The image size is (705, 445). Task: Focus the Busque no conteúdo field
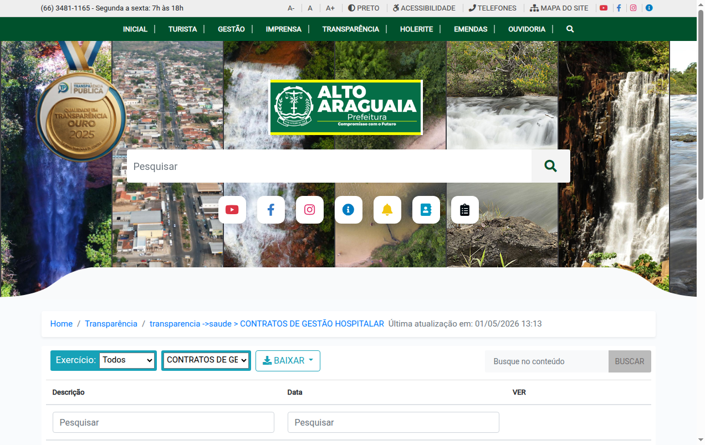pos(546,361)
